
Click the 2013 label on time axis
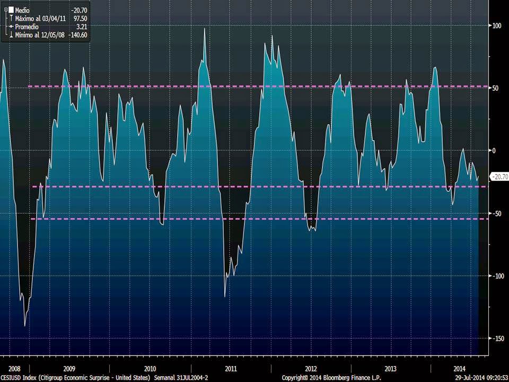point(391,369)
